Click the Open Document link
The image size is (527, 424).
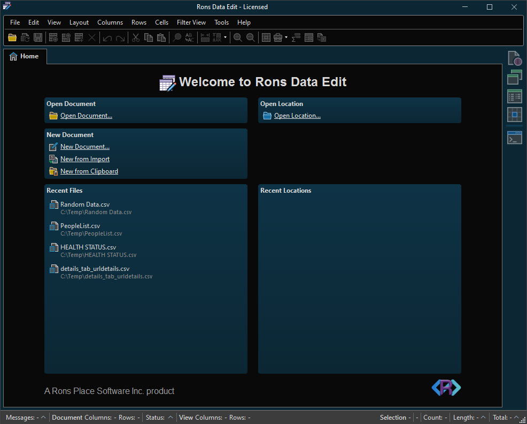[x=86, y=116]
